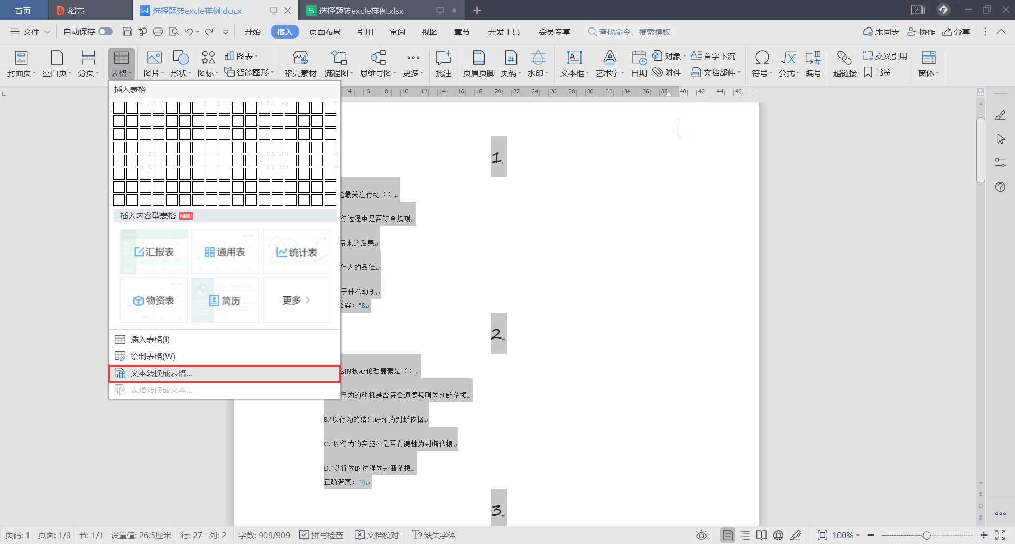Toggle the 自动保存 autosave switch

click(106, 32)
